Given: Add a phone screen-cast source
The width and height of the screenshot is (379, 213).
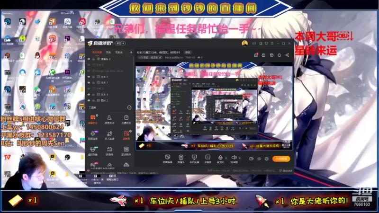Looking at the screenshot, I should coord(194,159).
